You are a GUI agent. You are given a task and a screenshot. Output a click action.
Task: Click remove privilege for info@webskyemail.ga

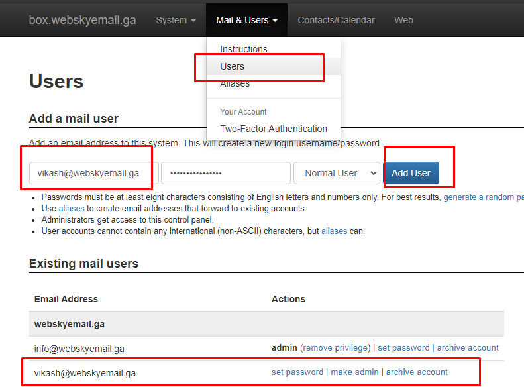(x=335, y=348)
